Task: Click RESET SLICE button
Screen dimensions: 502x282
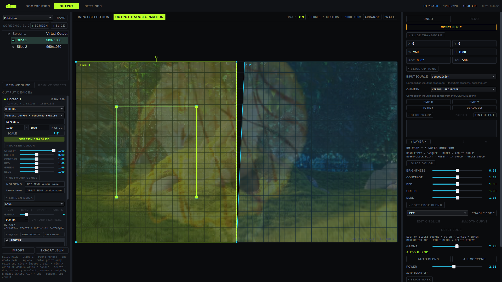Action: (451, 27)
